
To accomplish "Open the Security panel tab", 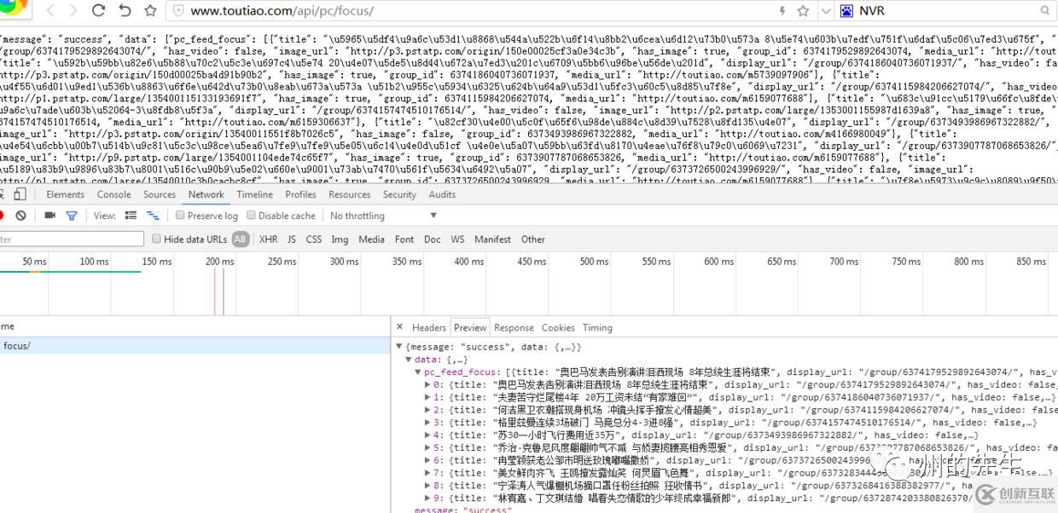I will point(399,194).
